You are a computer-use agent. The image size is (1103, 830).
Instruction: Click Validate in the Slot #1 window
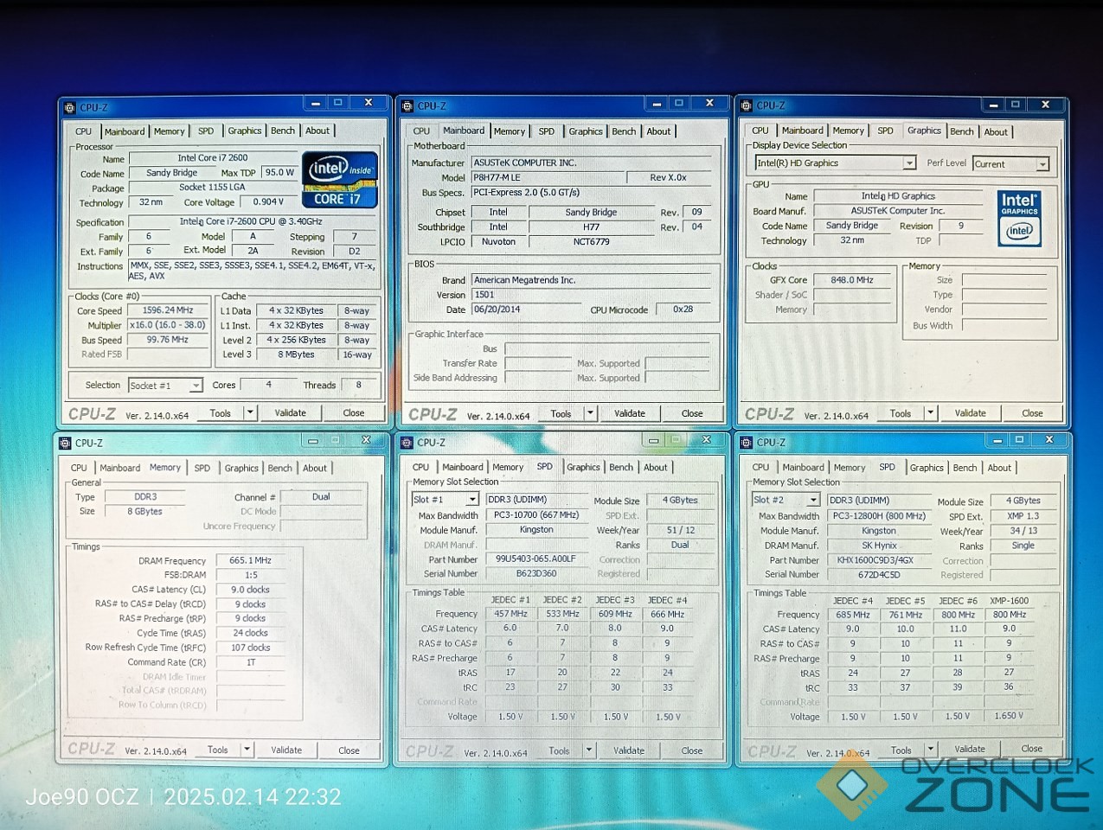pos(629,750)
